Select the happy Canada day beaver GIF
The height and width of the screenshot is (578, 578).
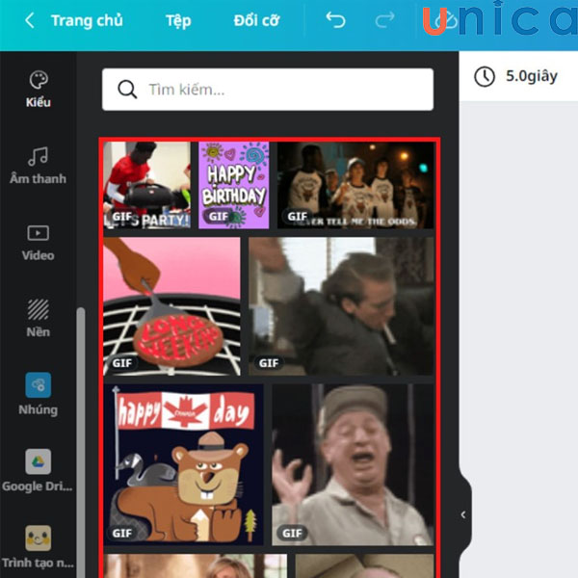click(184, 464)
